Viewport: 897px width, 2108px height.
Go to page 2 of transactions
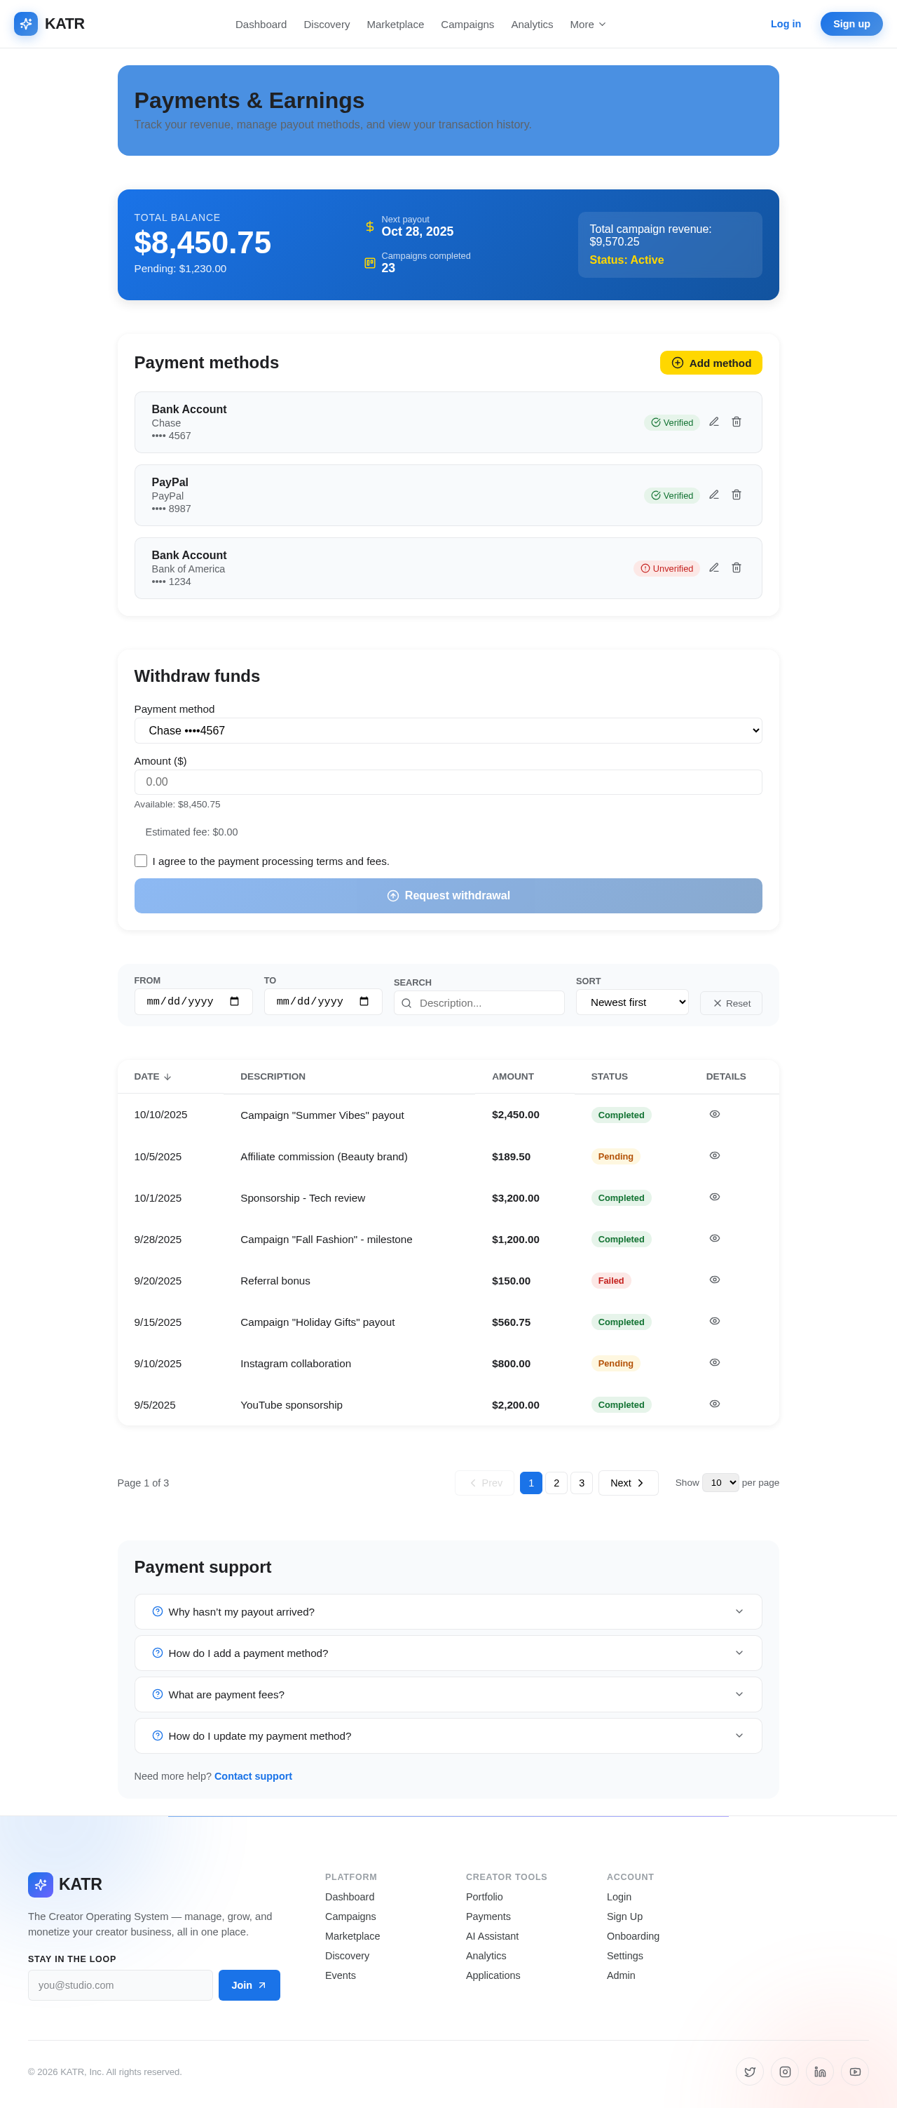point(556,1483)
